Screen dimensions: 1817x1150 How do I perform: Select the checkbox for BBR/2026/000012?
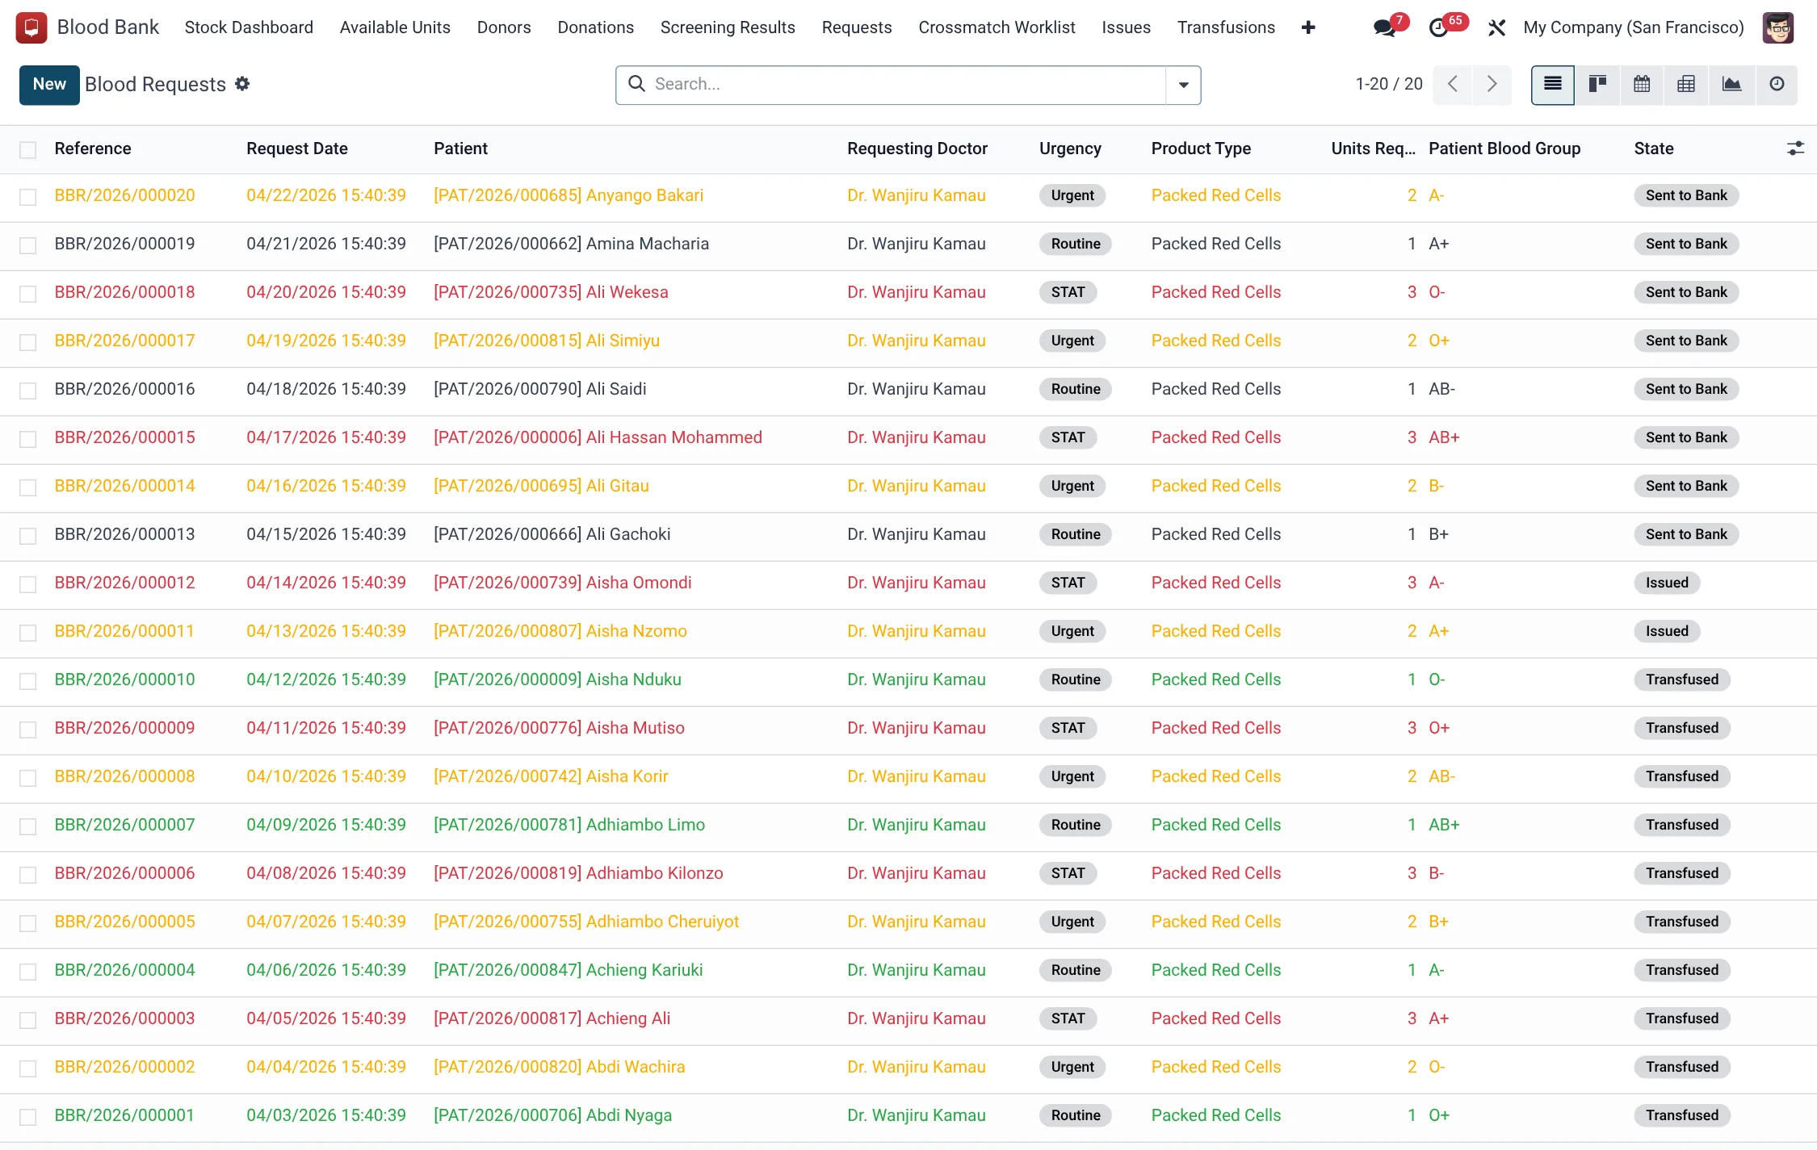coord(28,584)
